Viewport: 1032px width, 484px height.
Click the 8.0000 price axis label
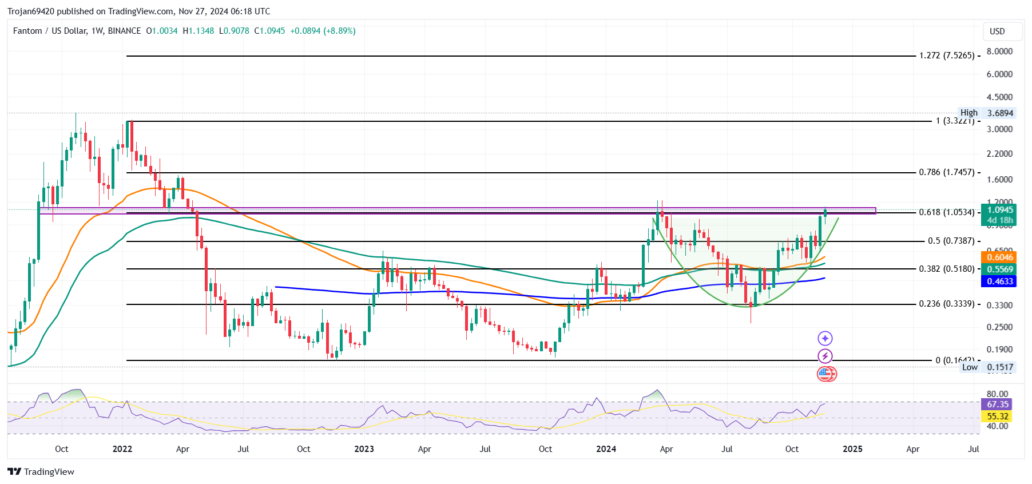tap(999, 51)
